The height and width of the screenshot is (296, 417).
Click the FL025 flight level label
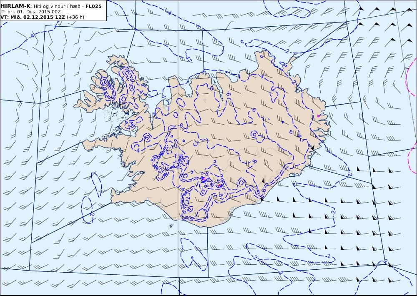click(93, 6)
